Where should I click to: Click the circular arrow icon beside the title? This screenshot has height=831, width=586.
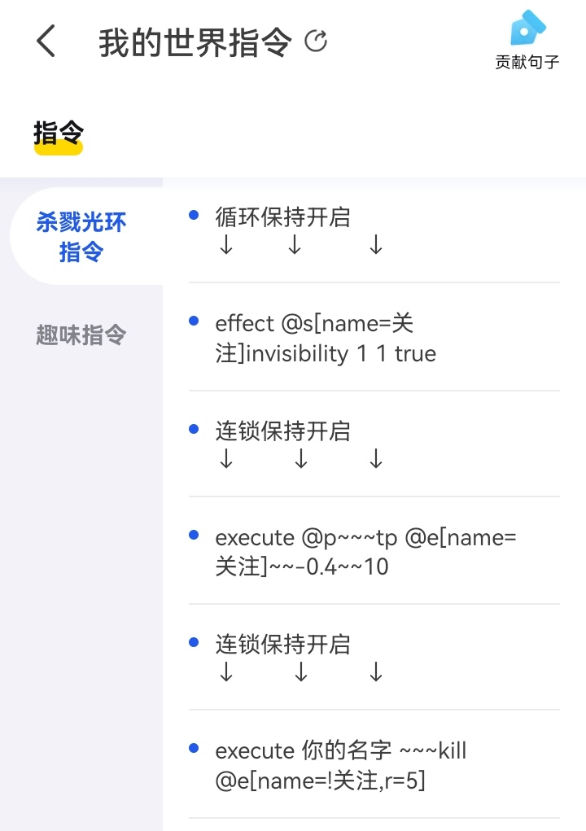(x=316, y=41)
